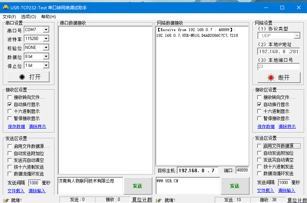Toggle serial 数据流循环发送 checkbox

(10, 174)
